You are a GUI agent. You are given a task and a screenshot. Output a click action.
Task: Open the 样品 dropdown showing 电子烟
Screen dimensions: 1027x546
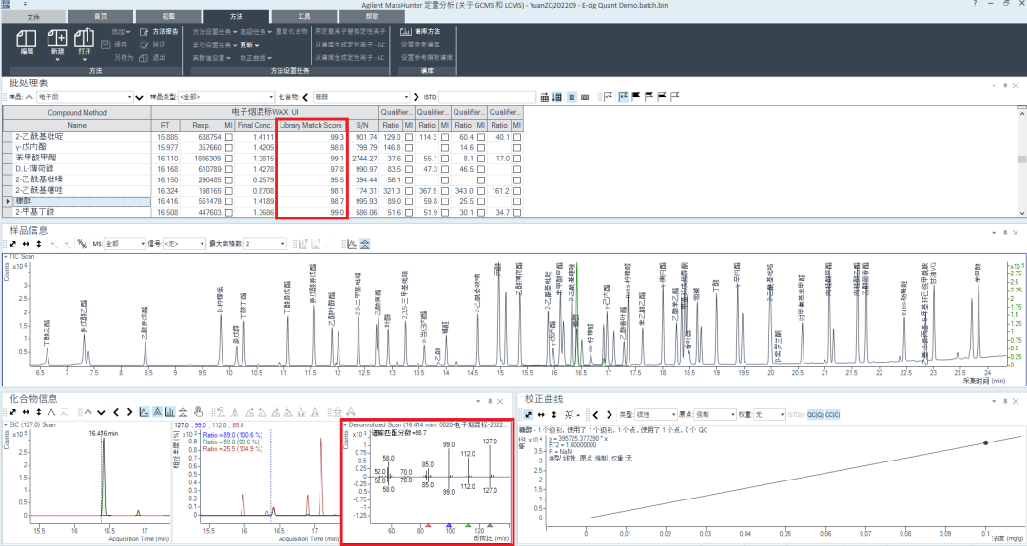85,97
